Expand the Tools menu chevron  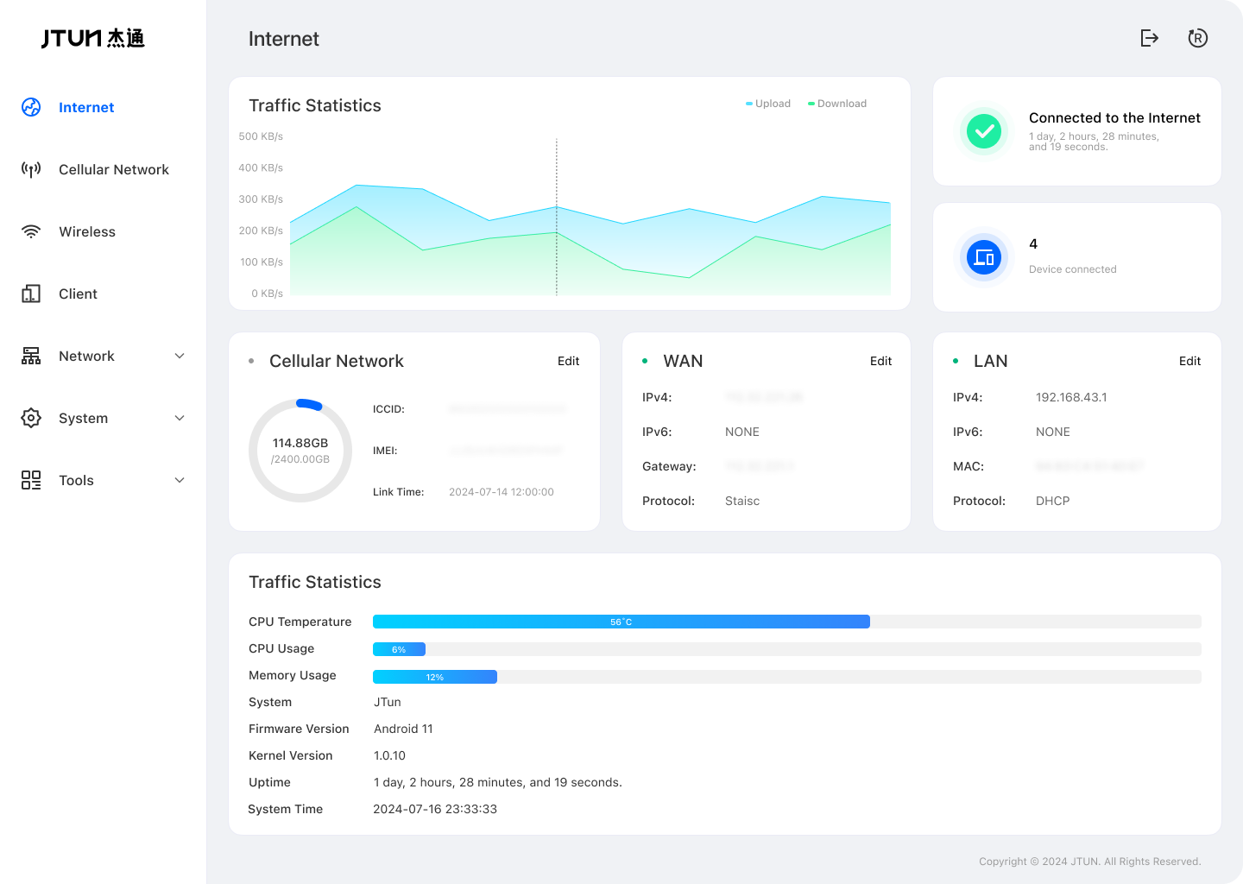pyautogui.click(x=180, y=480)
